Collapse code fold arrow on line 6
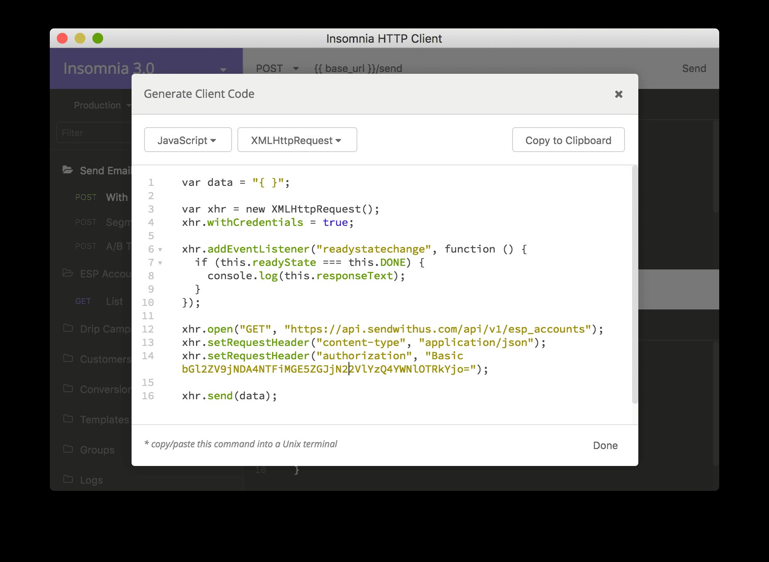The height and width of the screenshot is (562, 769). click(160, 249)
